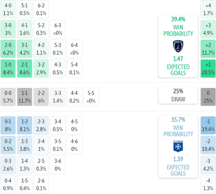Screen dimensions: 216x194
Task: Select the 4-0 scoreline tile
Action: click(7, 9)
